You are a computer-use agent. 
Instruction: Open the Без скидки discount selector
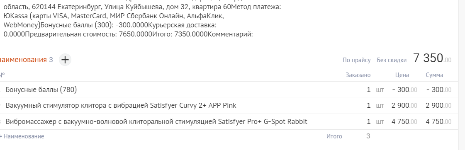click(392, 60)
